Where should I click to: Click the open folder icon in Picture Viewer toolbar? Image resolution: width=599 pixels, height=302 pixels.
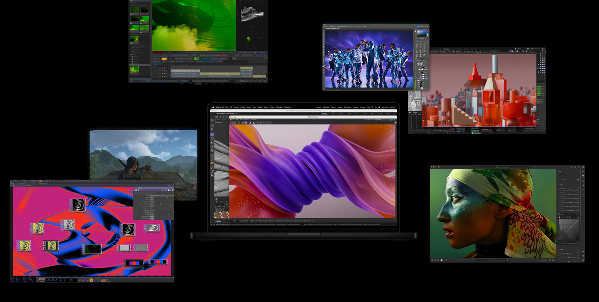(231, 122)
